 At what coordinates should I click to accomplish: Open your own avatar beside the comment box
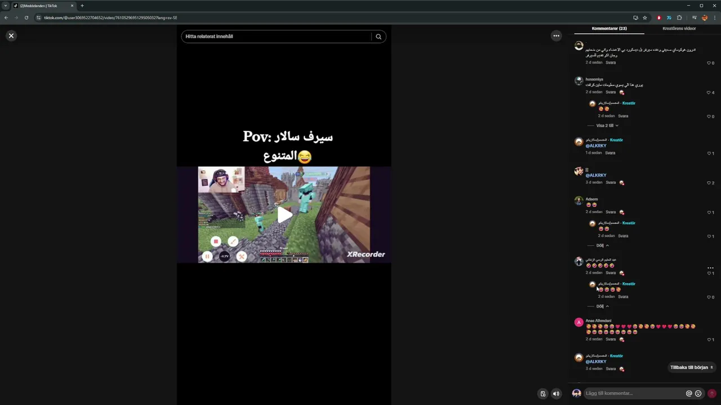[x=576, y=393]
